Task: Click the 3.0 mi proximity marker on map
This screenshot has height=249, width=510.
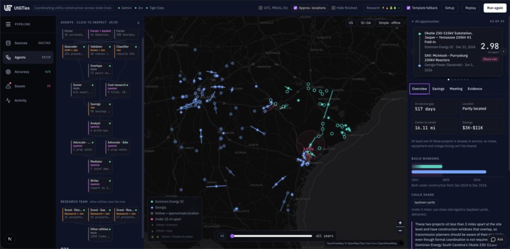Action: point(308,149)
